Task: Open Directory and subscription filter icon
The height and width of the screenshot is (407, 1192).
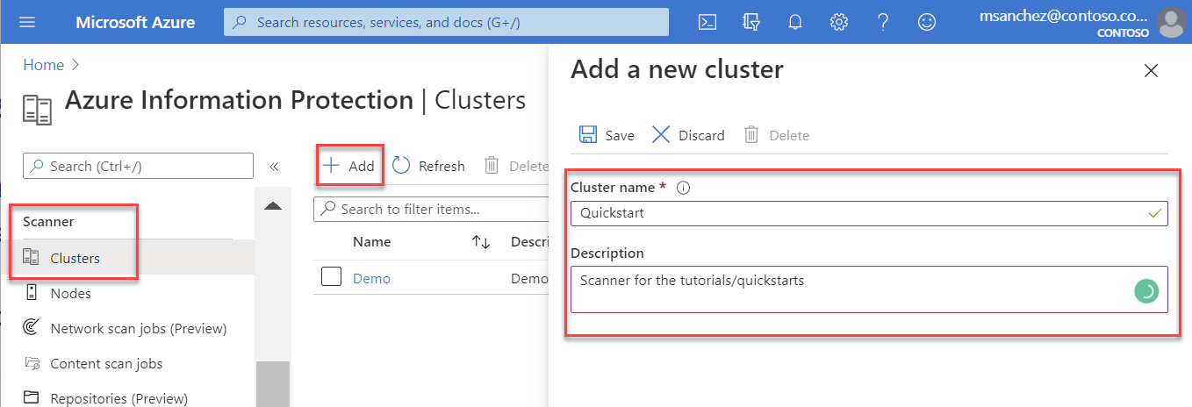Action: click(x=751, y=22)
